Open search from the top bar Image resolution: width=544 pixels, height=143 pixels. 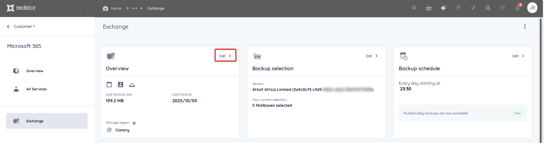(414, 8)
